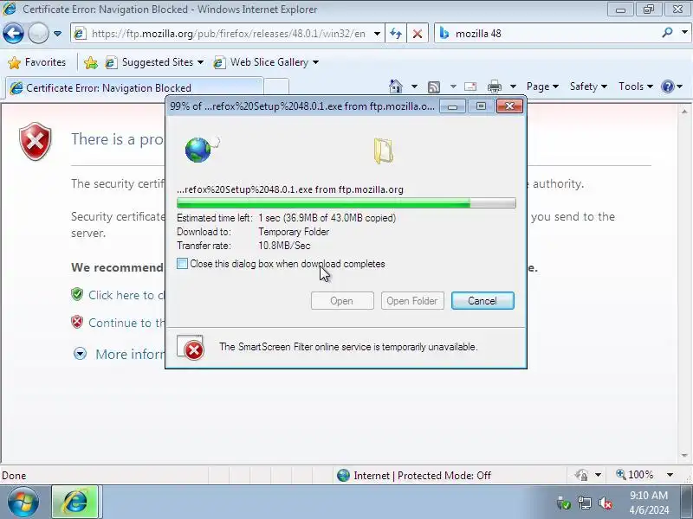Click the page scrollbar down arrow
Image resolution: width=693 pixels, height=519 pixels.
(684, 455)
